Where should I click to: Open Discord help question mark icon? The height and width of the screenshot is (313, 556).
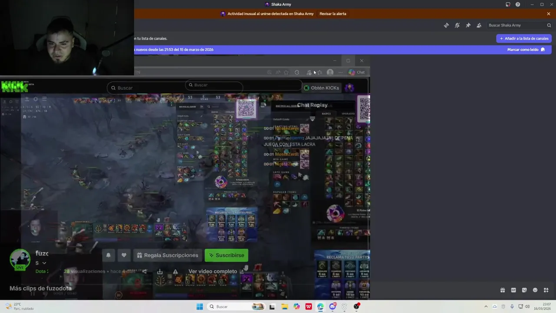[x=518, y=4]
